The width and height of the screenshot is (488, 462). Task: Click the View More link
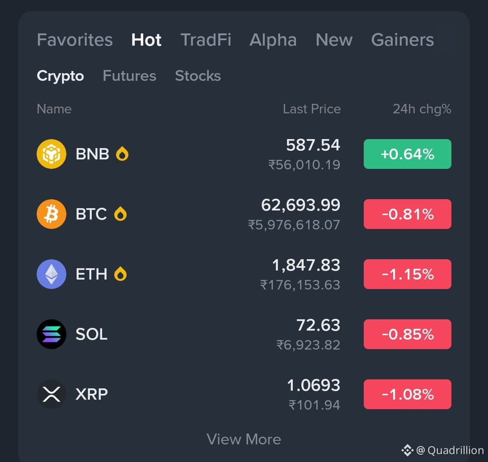(244, 439)
